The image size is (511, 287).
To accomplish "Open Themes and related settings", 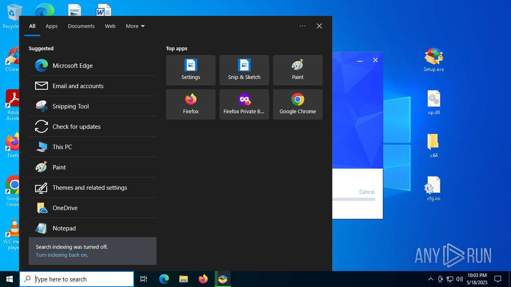I will click(x=93, y=187).
